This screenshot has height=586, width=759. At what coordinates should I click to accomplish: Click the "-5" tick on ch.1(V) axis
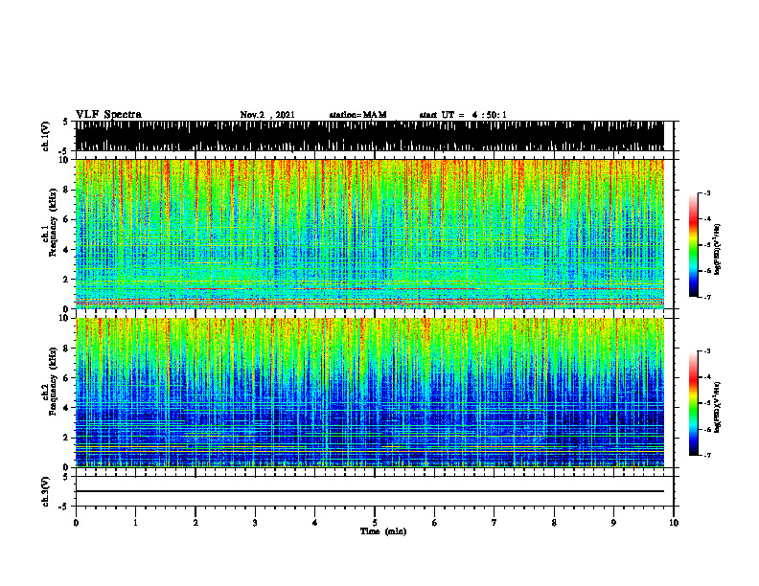(x=64, y=151)
